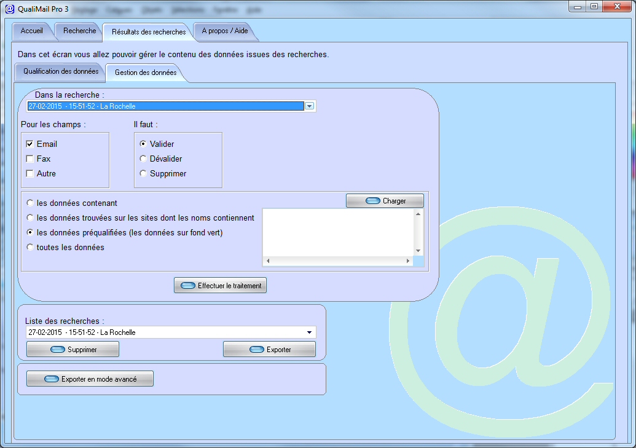This screenshot has height=448, width=636.
Task: Select 'les données préqualifiées' radio
Action: tap(30, 232)
